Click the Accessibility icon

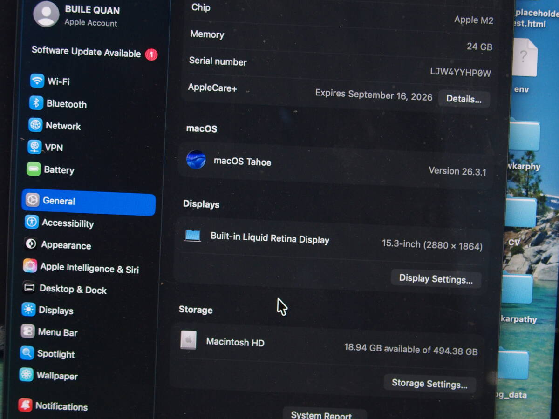(32, 222)
